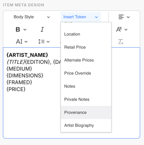Viewport: 144px width, 145px height.
Task: Open the font style A dropdown
Action: point(122,30)
